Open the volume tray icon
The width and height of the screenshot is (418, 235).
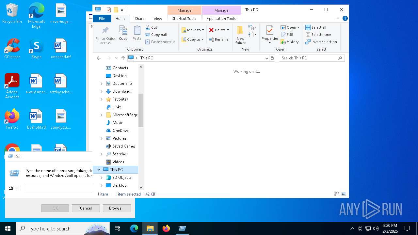point(376,228)
